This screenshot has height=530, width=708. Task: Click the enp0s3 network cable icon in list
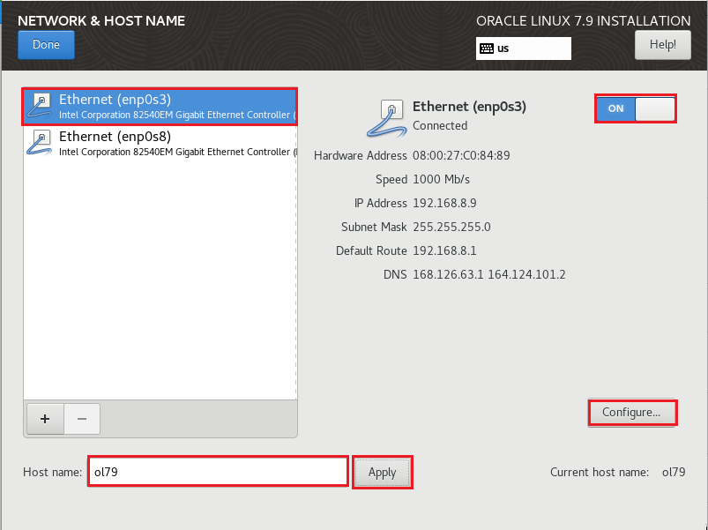click(x=40, y=106)
